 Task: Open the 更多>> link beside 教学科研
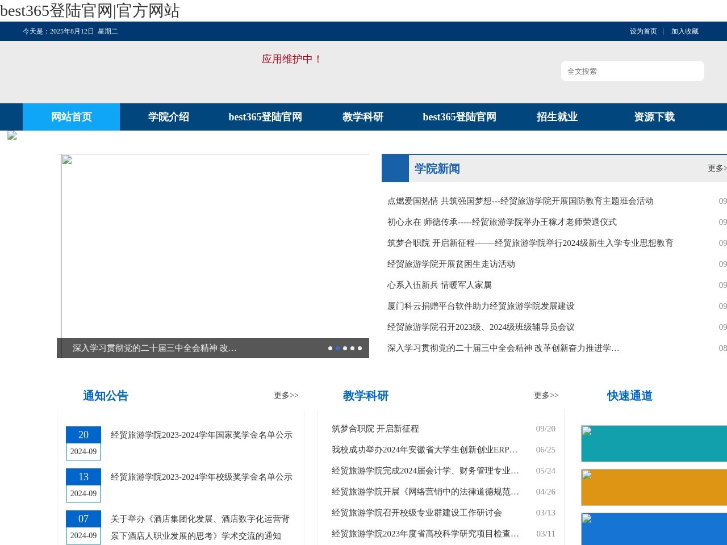(546, 396)
